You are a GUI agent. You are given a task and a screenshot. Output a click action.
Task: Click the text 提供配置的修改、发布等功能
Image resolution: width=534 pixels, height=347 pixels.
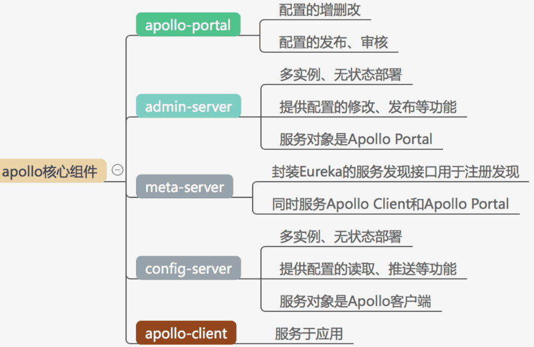(x=368, y=107)
